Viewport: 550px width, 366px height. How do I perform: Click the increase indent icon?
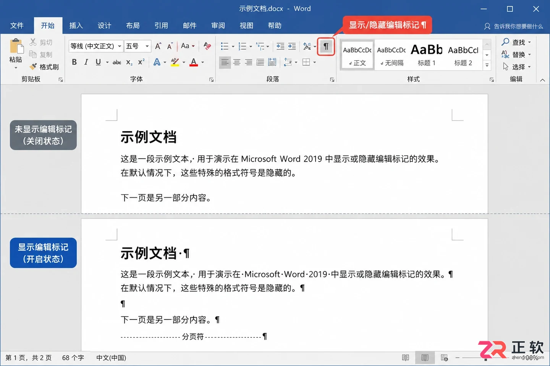pos(292,46)
